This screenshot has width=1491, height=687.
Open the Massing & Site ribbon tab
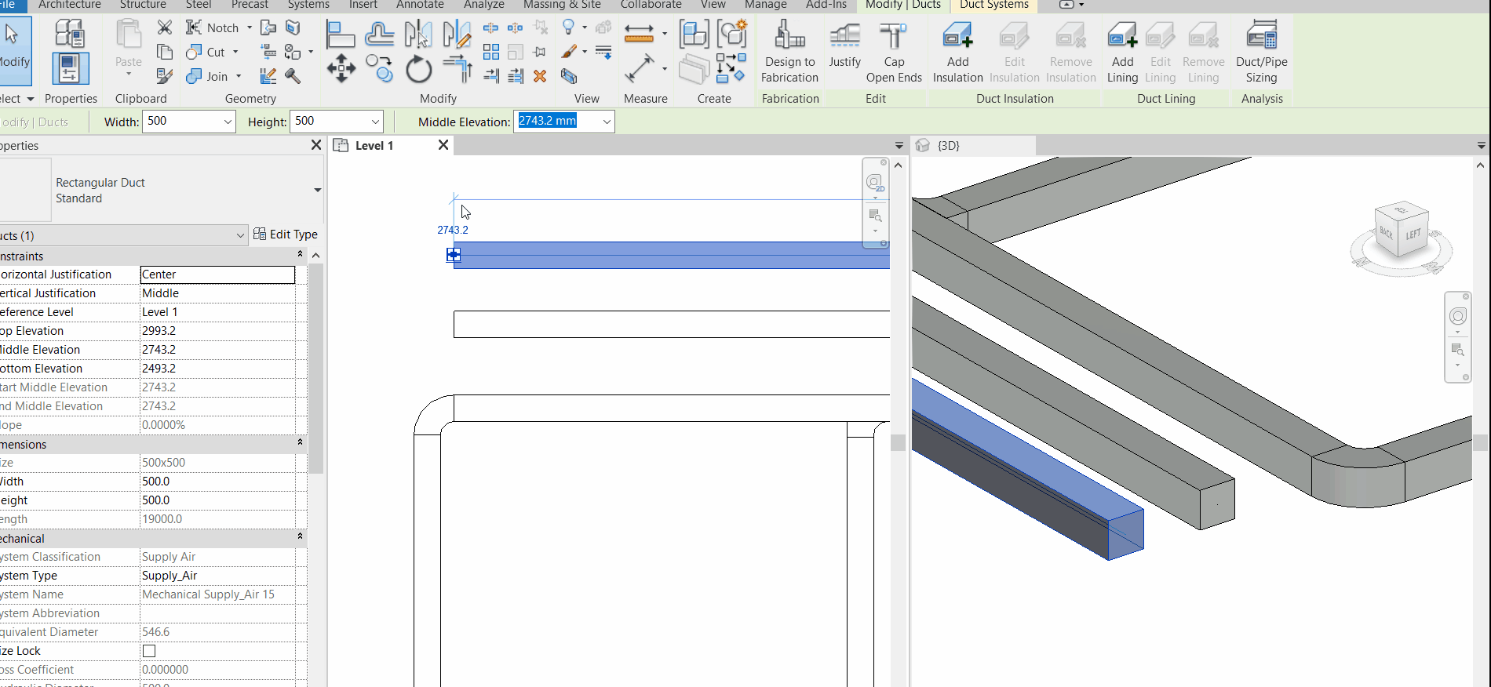pyautogui.click(x=562, y=5)
